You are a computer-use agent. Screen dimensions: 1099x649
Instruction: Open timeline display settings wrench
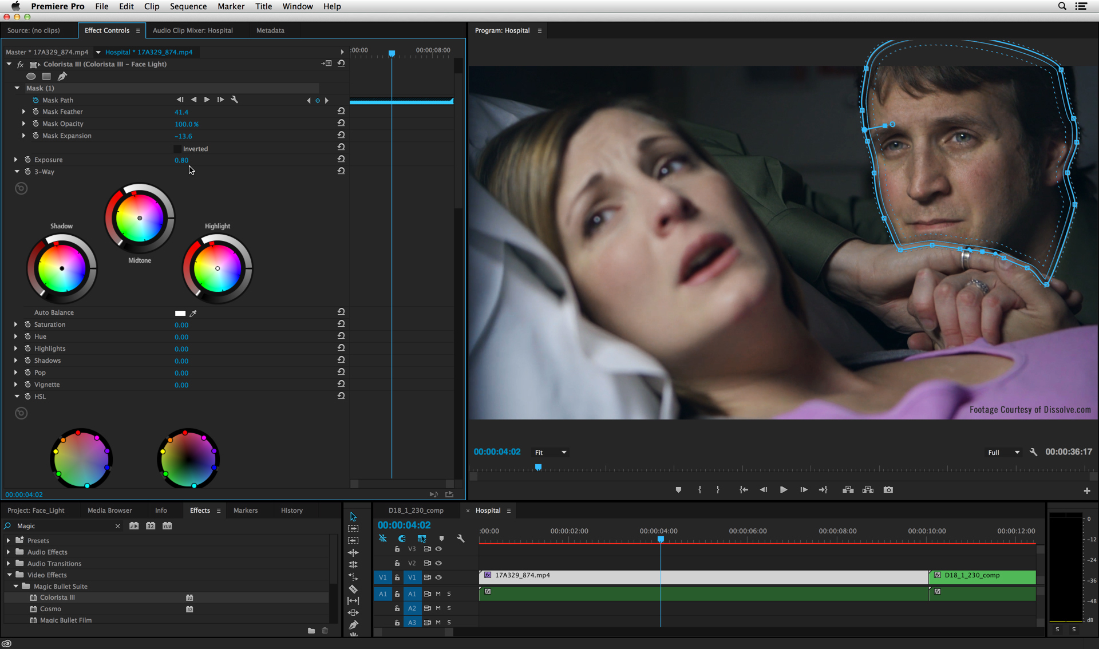461,539
